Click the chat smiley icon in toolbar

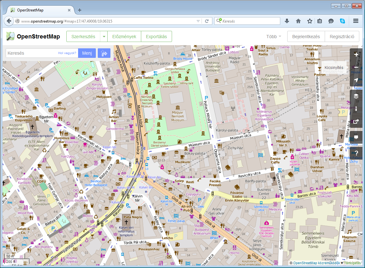click(x=331, y=21)
